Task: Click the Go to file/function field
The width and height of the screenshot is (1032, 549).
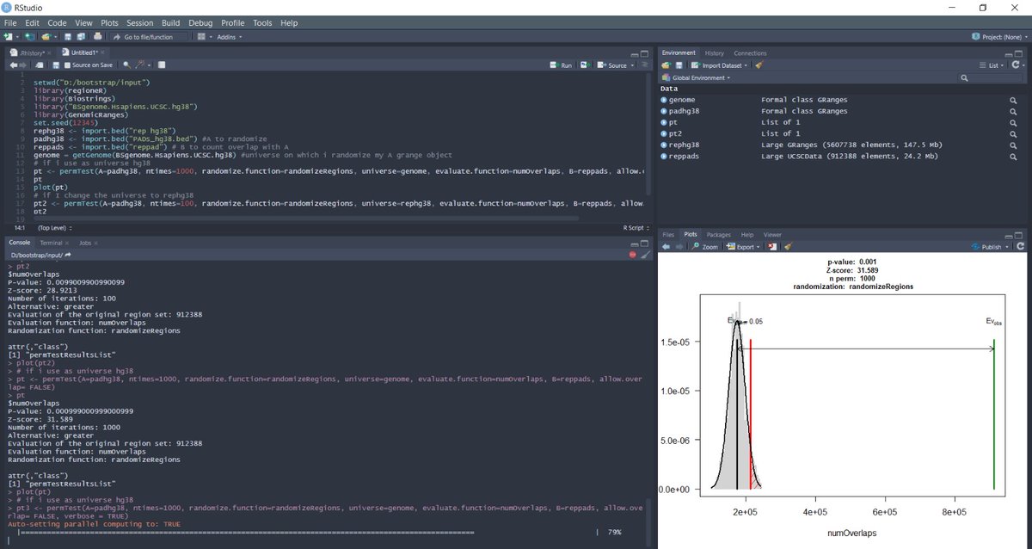Action: 148,37
